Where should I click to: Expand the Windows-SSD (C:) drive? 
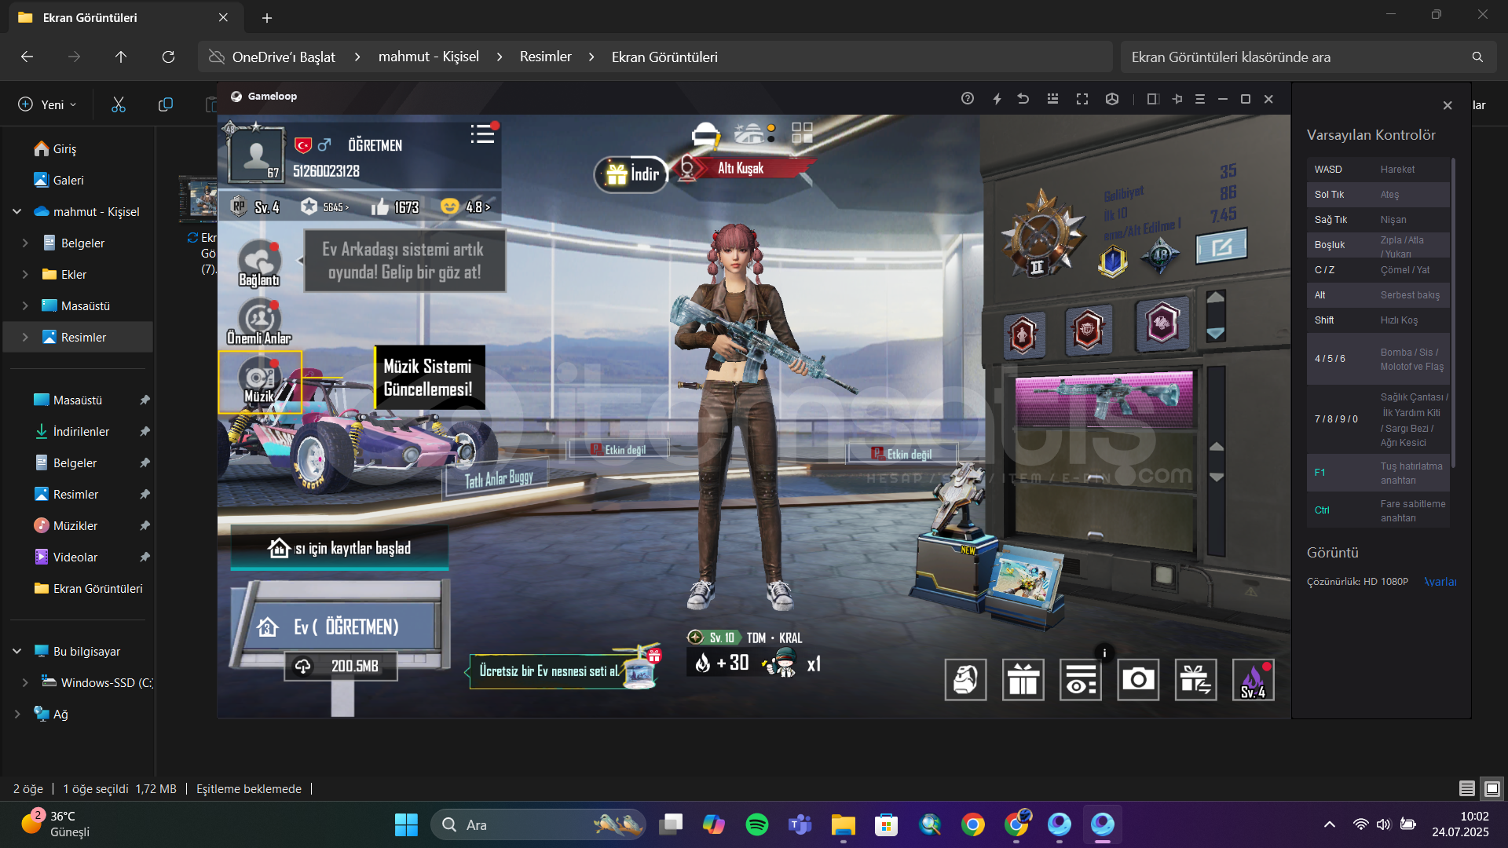(x=25, y=683)
